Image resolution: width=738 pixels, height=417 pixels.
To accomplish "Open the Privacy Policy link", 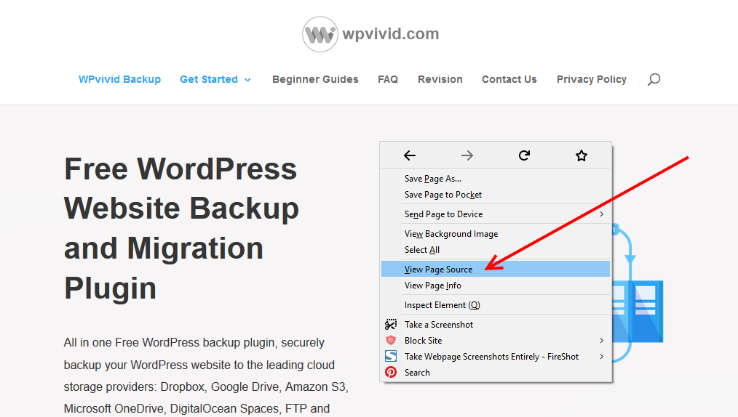I will 592,79.
